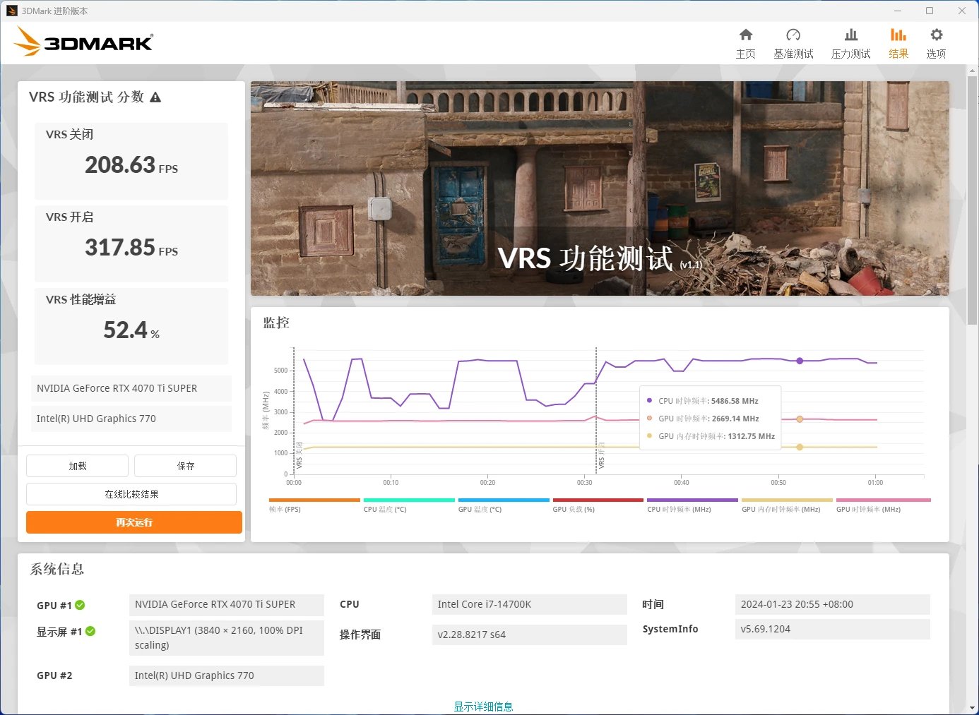Screen dimensions: 979x715
Task: Click the 00:30 time axis label
Action: 584,483
